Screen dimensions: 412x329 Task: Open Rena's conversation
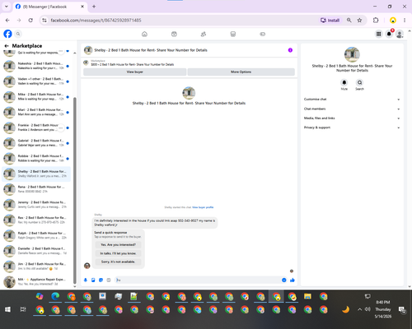point(36,189)
